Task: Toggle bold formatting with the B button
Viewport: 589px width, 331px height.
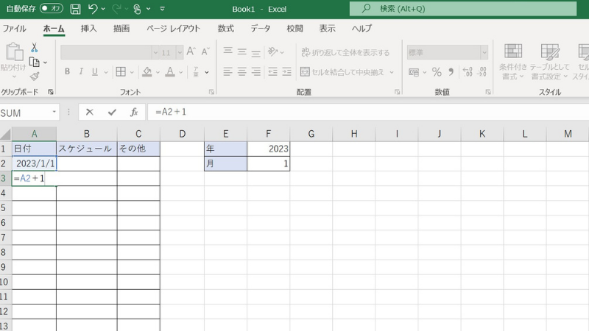Action: pyautogui.click(x=67, y=72)
